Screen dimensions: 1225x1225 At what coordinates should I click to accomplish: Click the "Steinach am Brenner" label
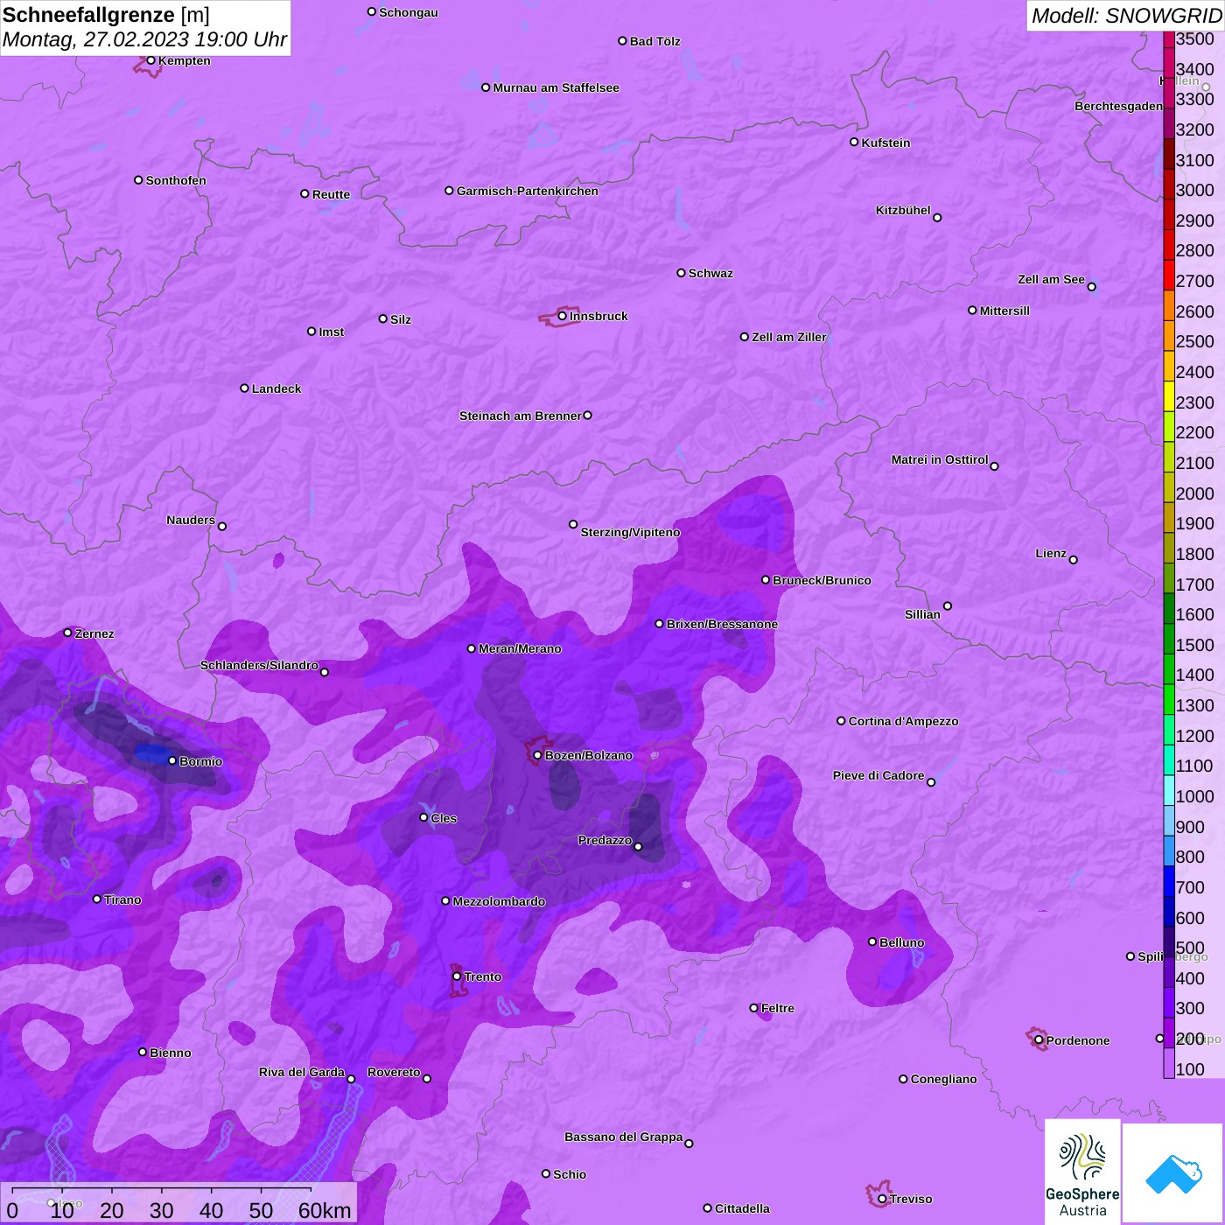(521, 416)
